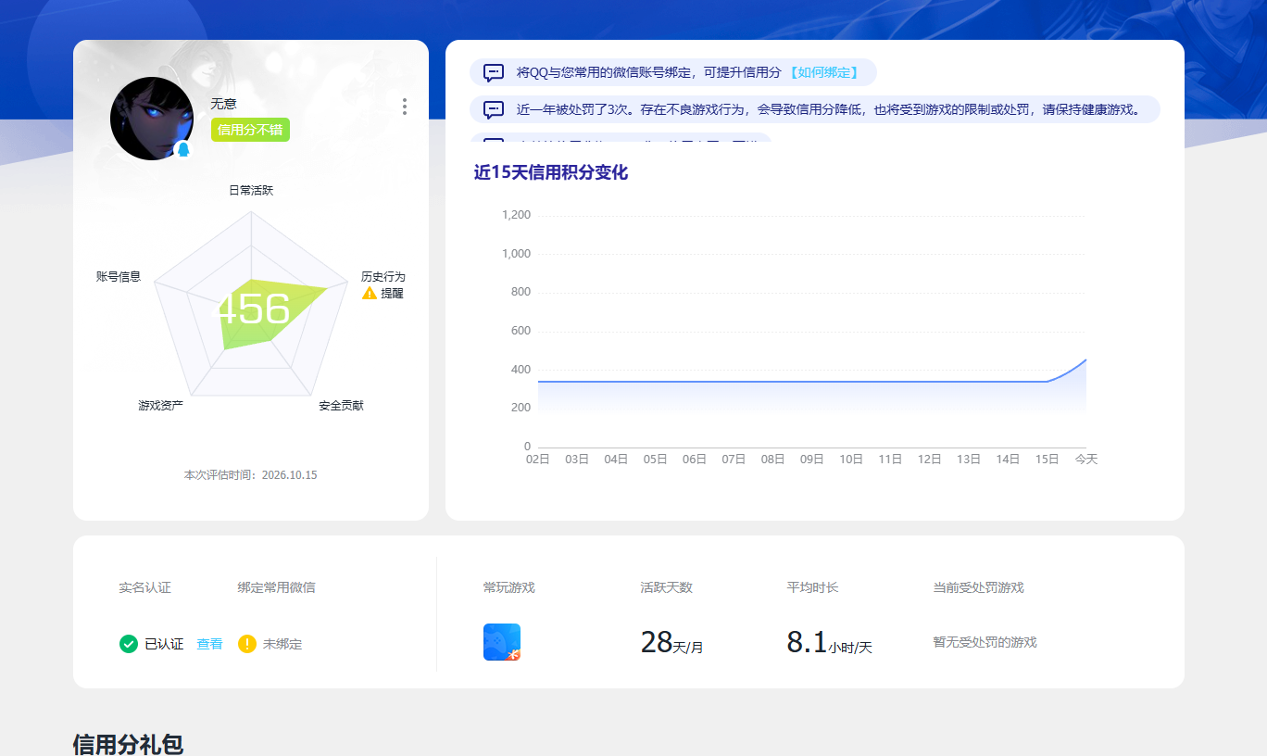Click 查看 link next to 已认证
Image resolution: width=1267 pixels, height=756 pixels.
coord(209,644)
